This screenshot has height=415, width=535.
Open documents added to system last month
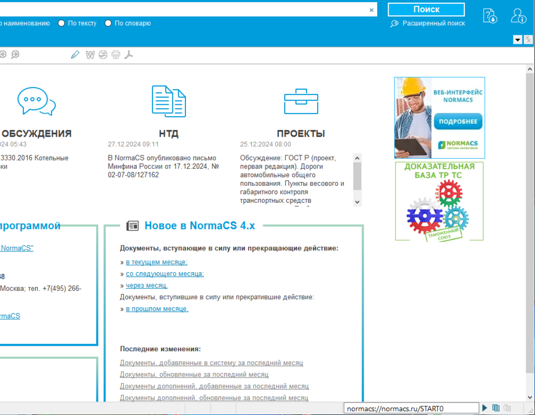click(x=211, y=363)
